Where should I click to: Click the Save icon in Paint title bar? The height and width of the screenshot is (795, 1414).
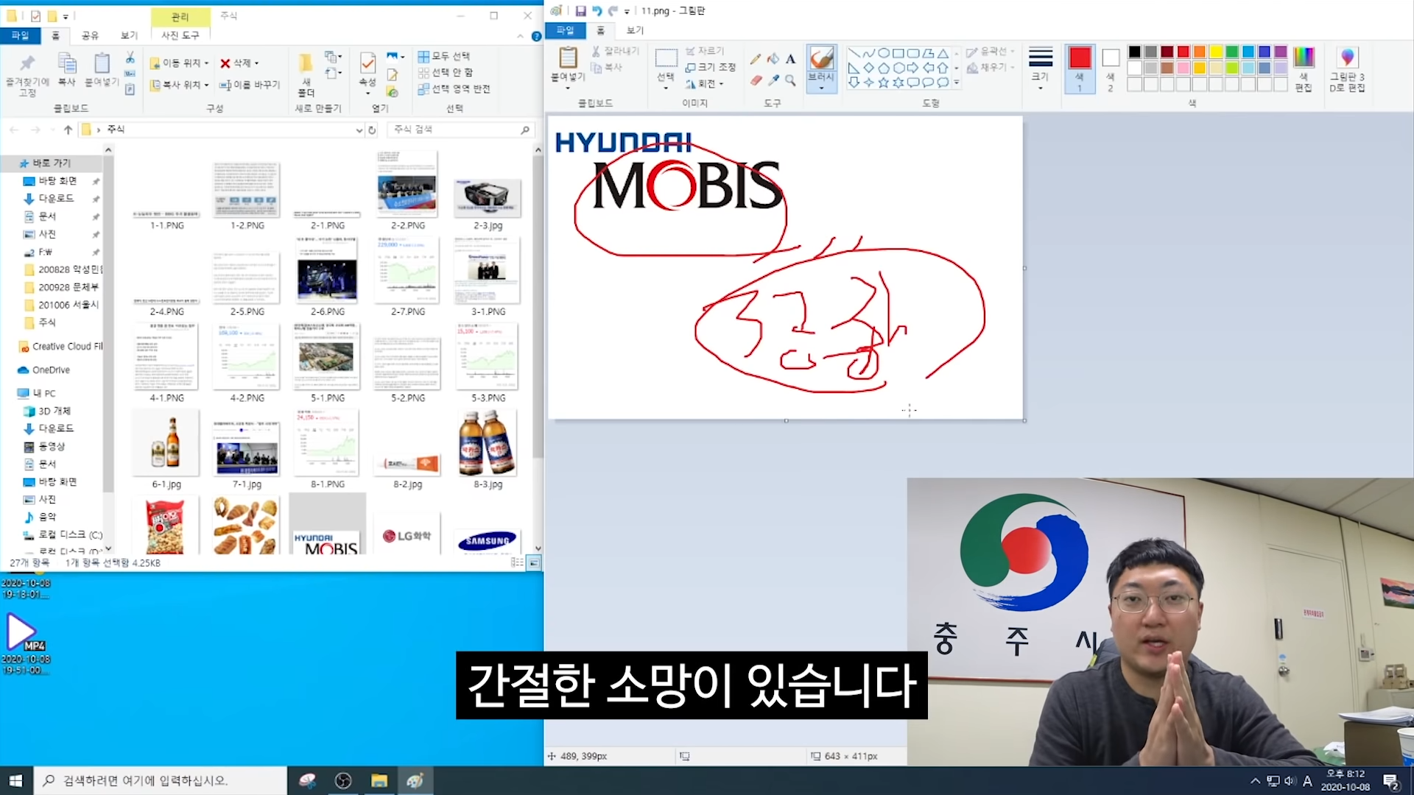pos(580,11)
